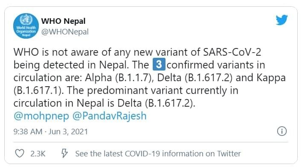Viewport: 302px width, 167px height.
Task: Open the WHO Nepal display name
Action: pos(64,21)
